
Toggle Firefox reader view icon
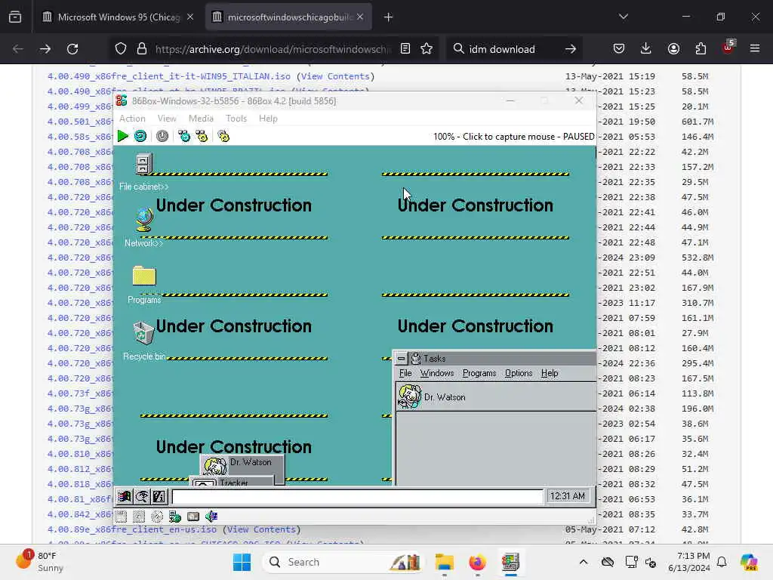point(405,49)
